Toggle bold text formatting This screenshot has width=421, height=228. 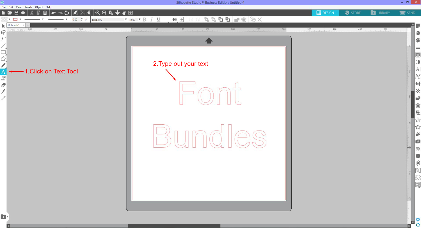coord(145,19)
